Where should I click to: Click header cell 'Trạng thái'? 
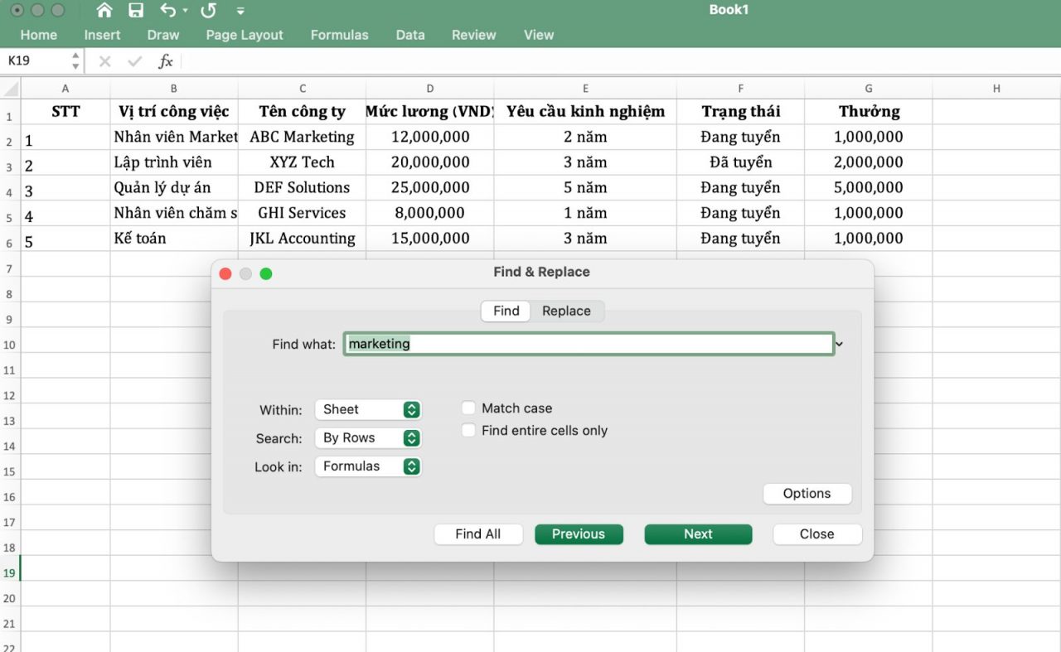coord(740,112)
